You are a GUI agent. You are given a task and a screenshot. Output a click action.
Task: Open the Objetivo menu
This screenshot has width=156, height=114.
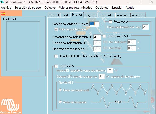coord(50,8)
